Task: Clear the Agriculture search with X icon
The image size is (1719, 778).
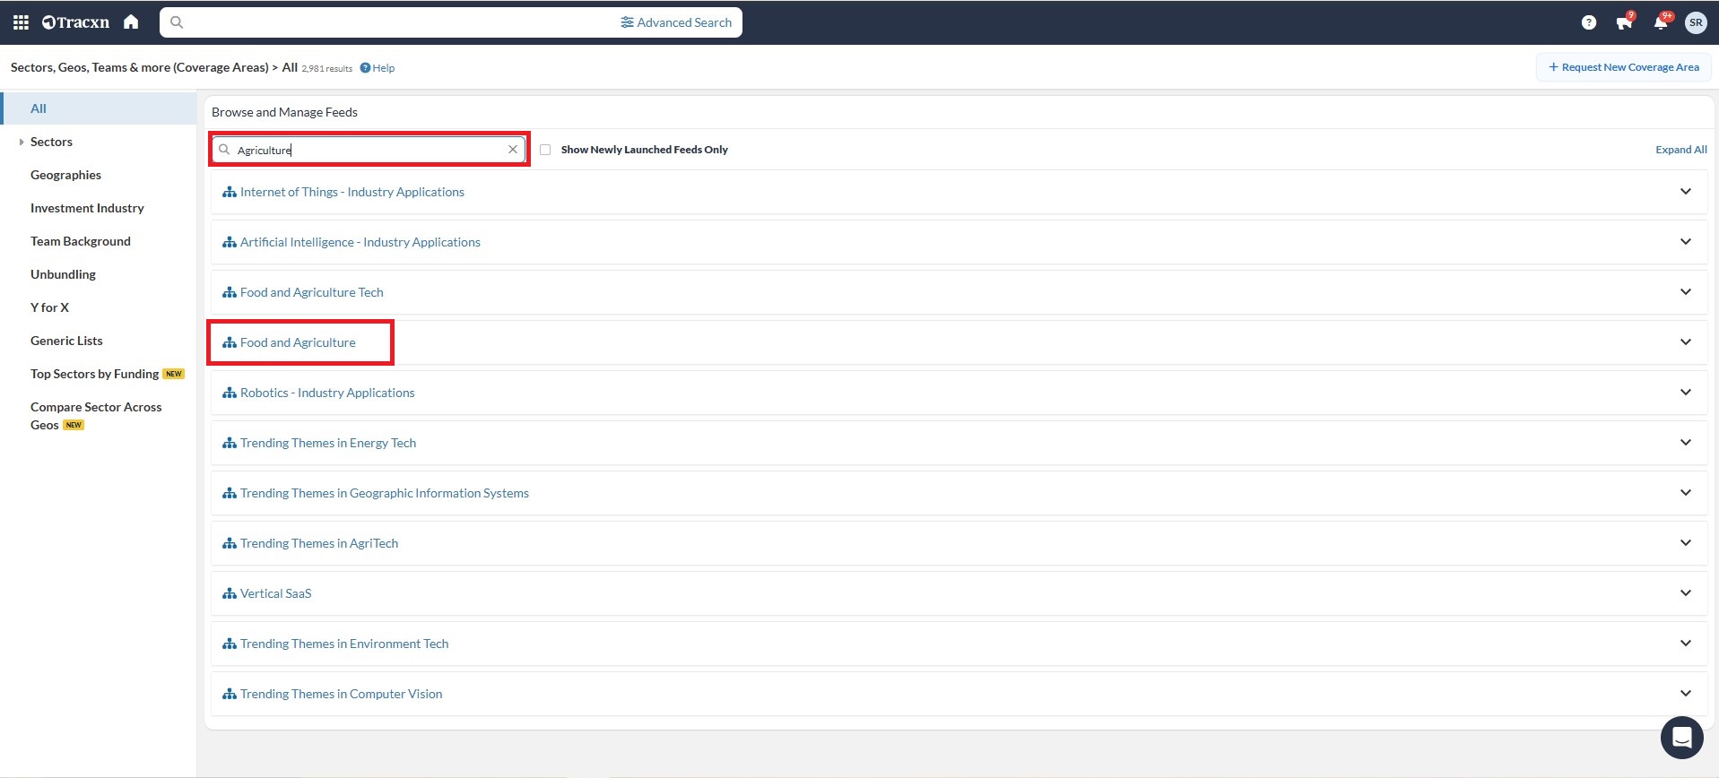Action: pos(513,150)
